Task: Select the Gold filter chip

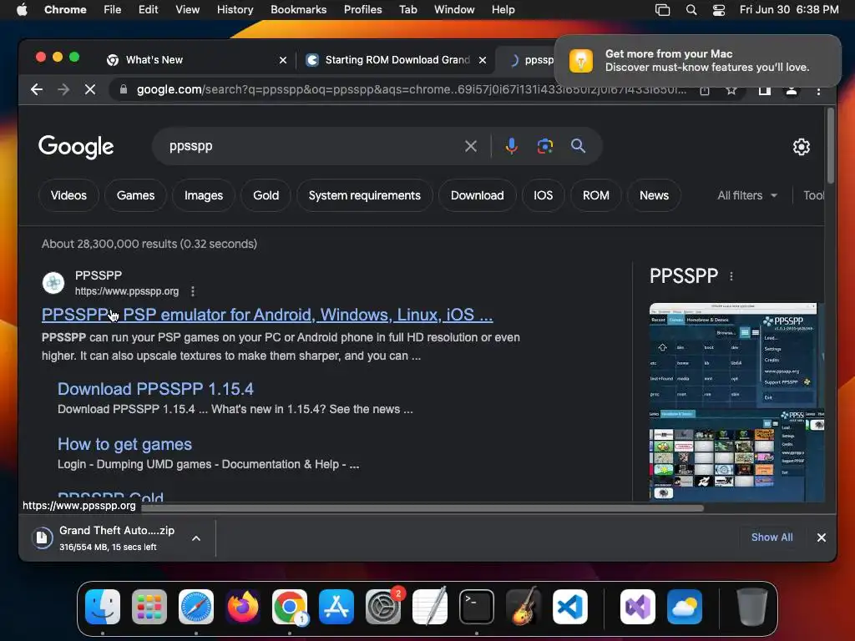Action: 266,195
